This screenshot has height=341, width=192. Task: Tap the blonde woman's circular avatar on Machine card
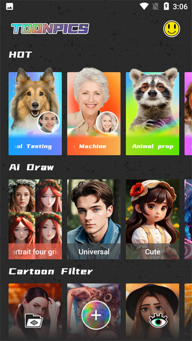[107, 122]
